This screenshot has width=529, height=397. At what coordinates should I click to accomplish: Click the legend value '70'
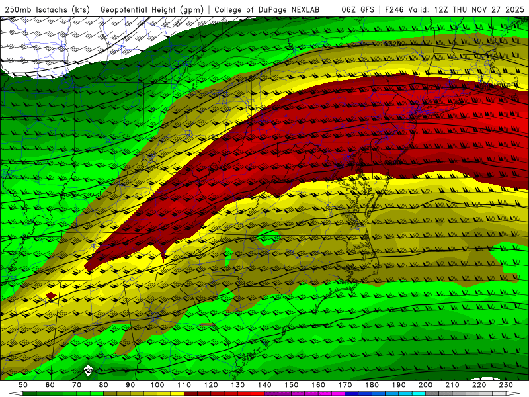click(77, 385)
